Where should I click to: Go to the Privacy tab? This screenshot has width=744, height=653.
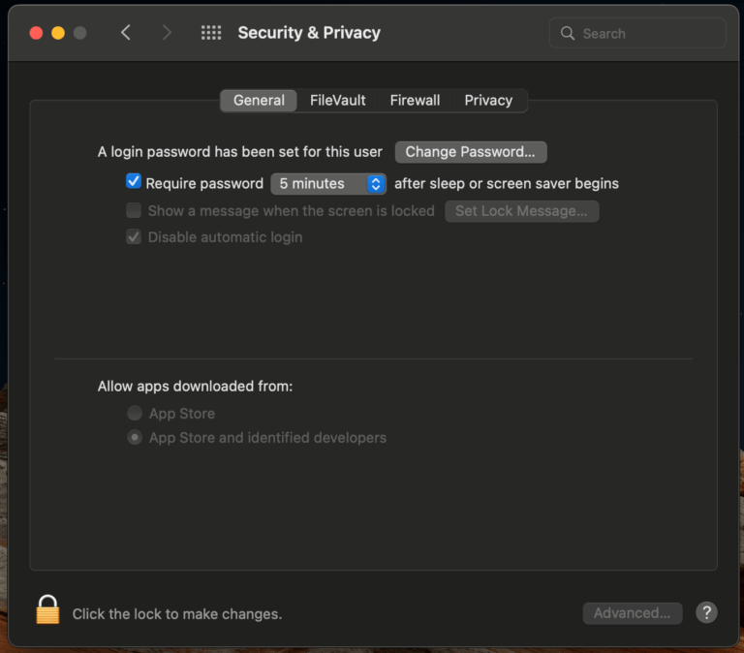tap(488, 101)
